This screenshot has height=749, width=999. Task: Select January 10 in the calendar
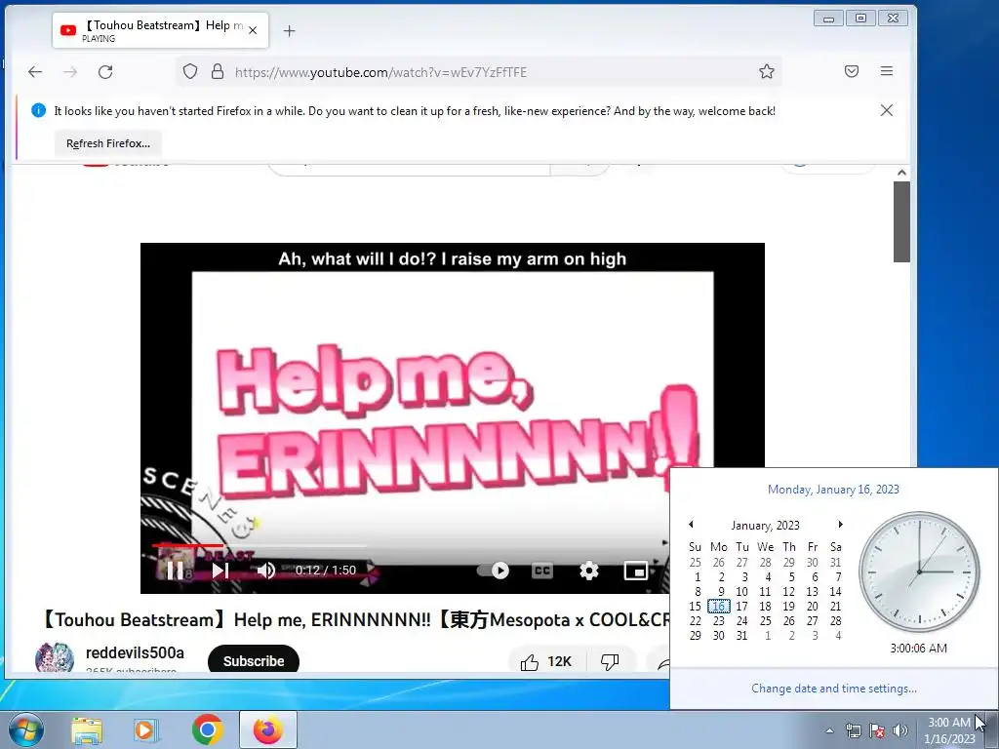[x=741, y=592]
